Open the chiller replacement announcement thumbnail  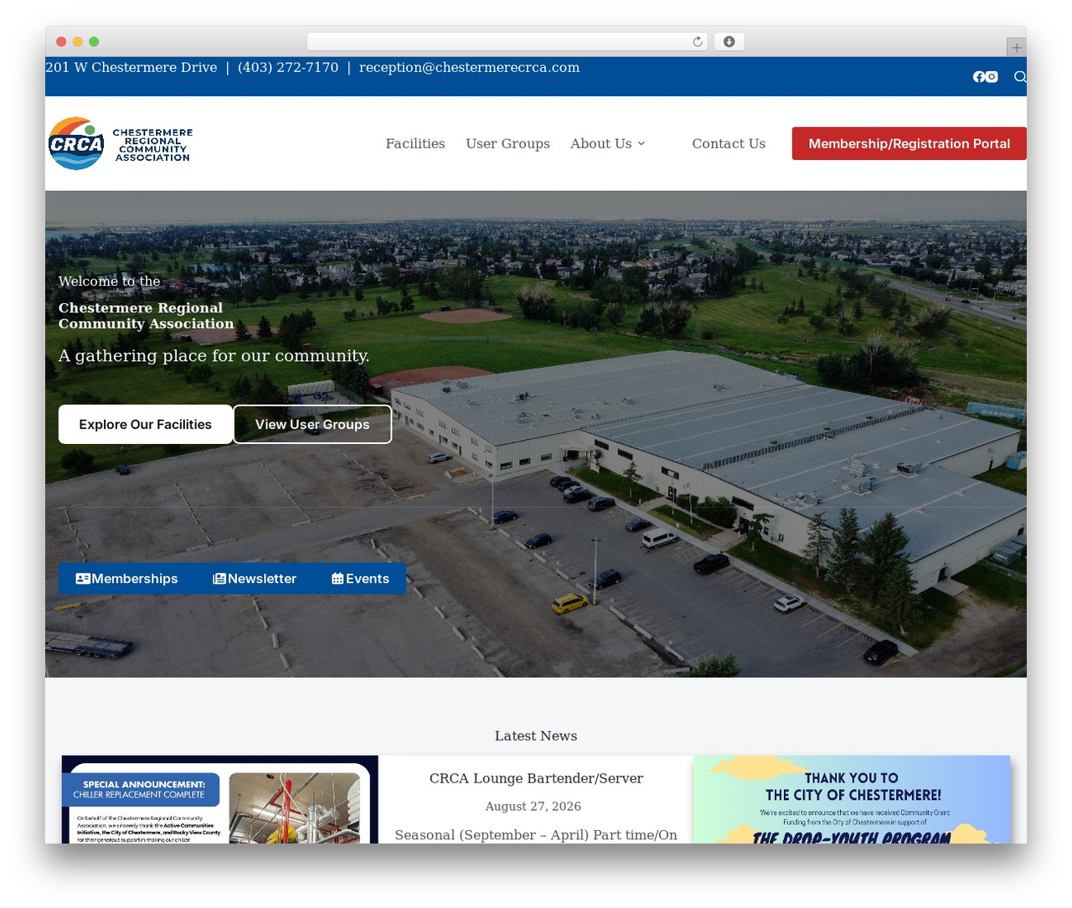pos(220,800)
